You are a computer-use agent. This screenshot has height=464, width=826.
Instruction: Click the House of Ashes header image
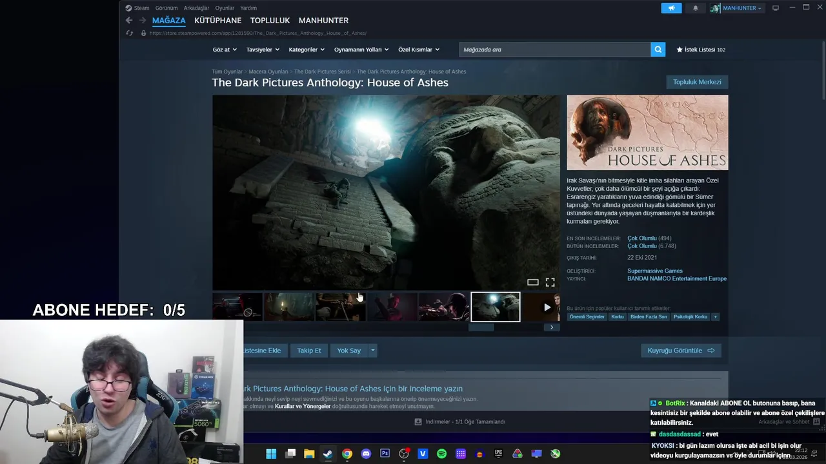[x=647, y=133]
